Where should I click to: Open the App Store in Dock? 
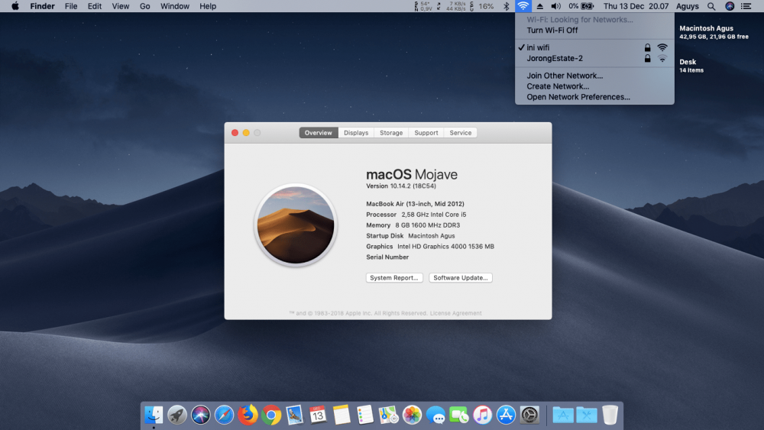(506, 415)
